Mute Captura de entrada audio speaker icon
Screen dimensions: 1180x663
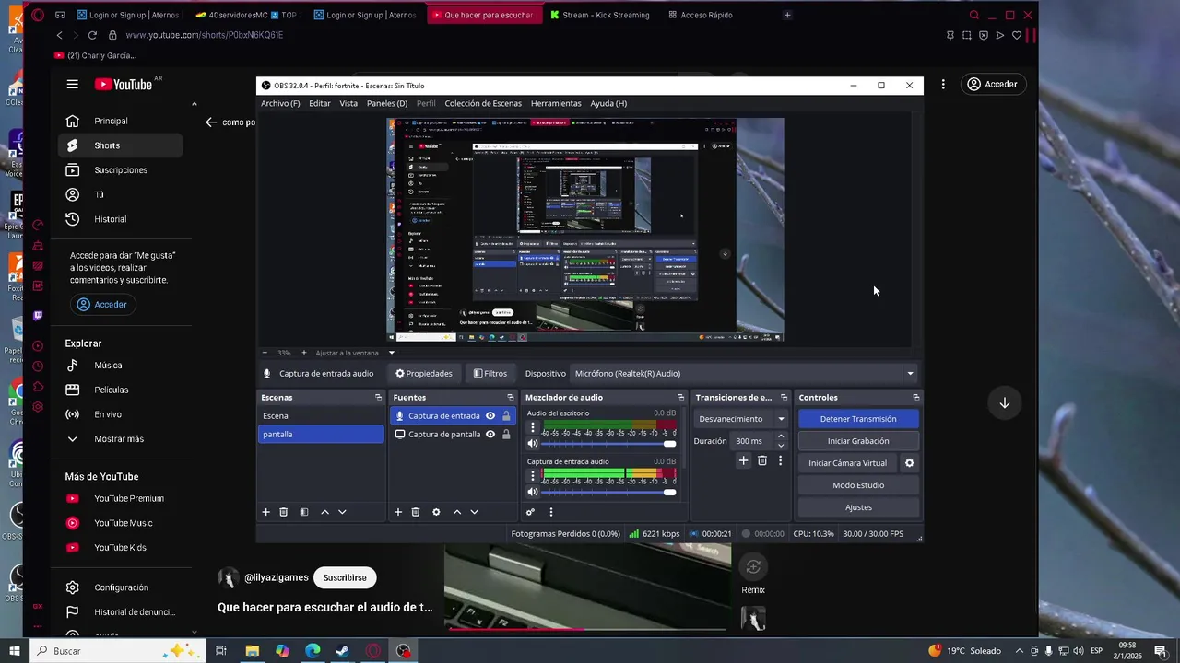pos(532,492)
